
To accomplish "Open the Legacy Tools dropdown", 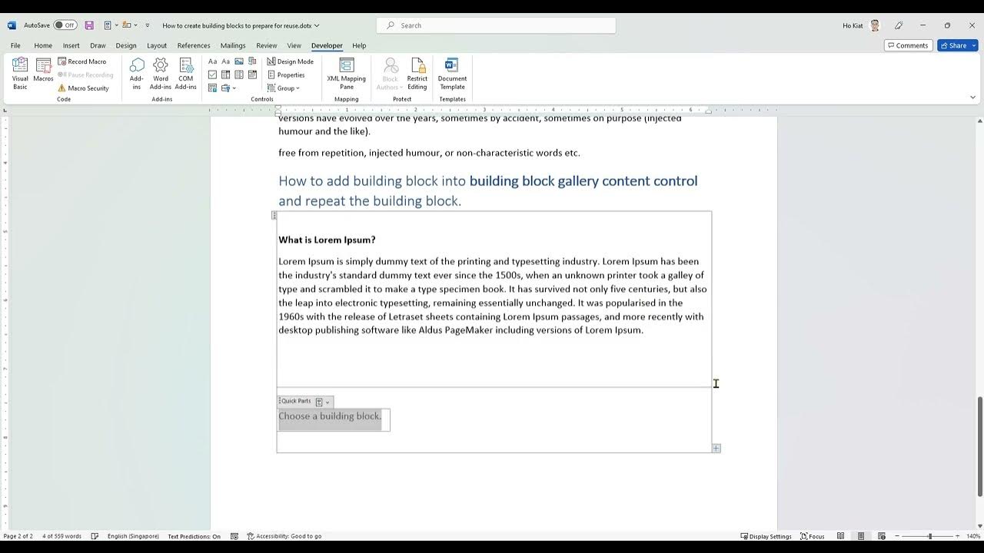I will coord(228,88).
